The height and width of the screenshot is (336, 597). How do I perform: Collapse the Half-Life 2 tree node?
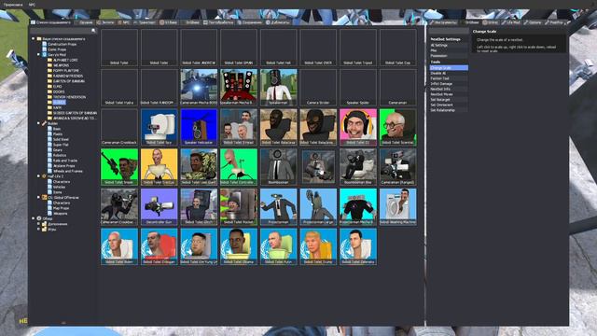point(38,176)
